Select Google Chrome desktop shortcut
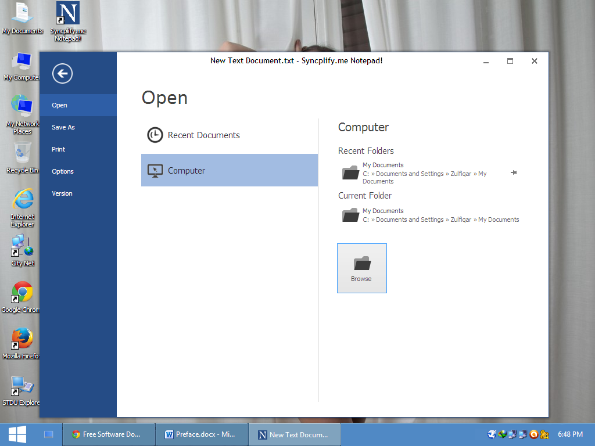 pos(21,297)
